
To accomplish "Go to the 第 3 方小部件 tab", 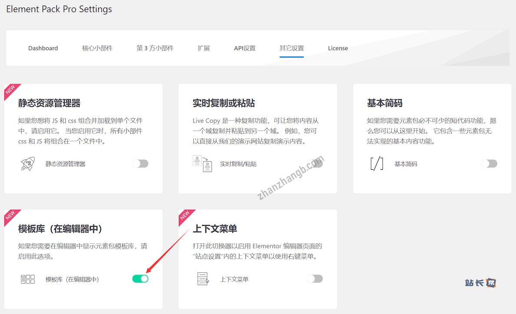I will [x=155, y=48].
